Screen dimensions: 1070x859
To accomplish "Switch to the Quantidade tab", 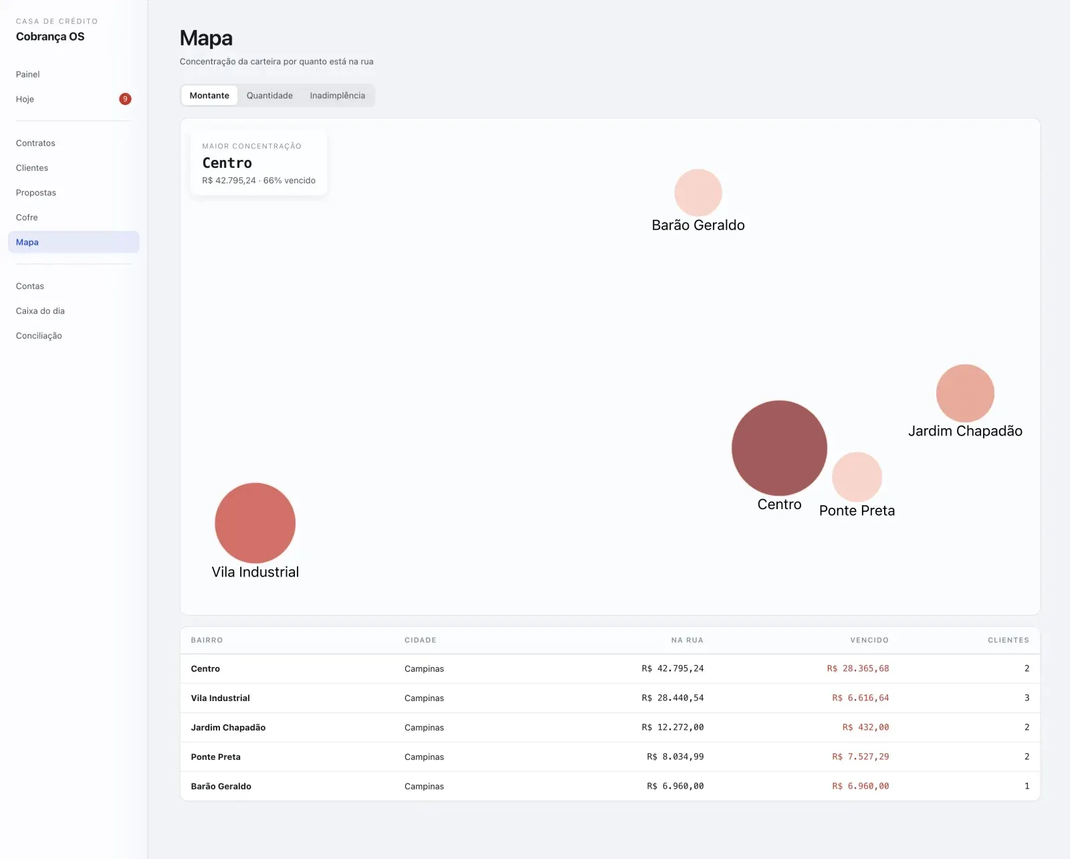I will tap(270, 96).
